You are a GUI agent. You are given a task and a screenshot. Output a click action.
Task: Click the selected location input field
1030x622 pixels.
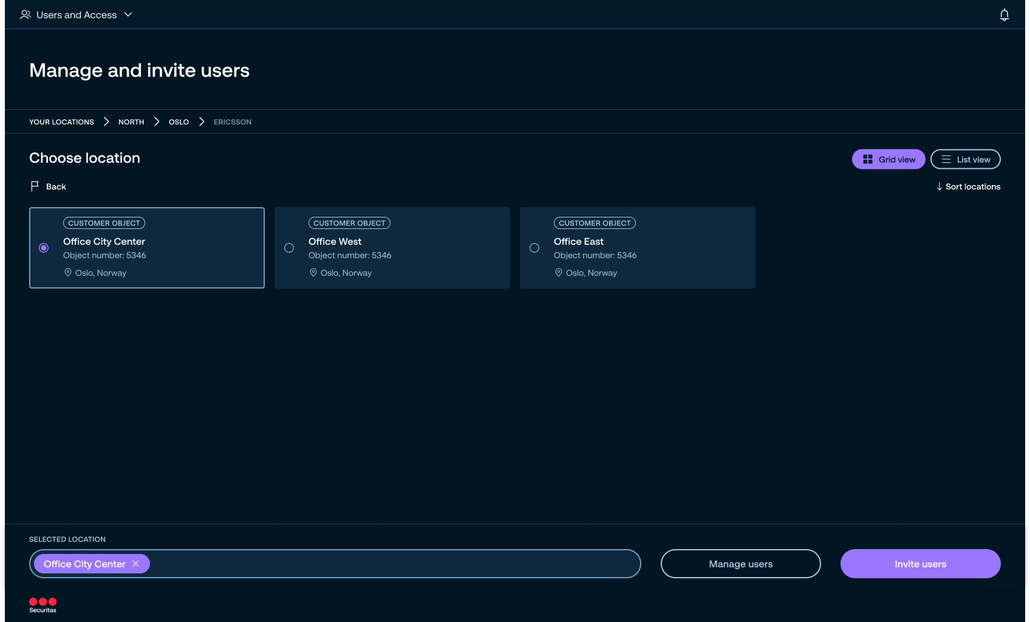point(395,564)
